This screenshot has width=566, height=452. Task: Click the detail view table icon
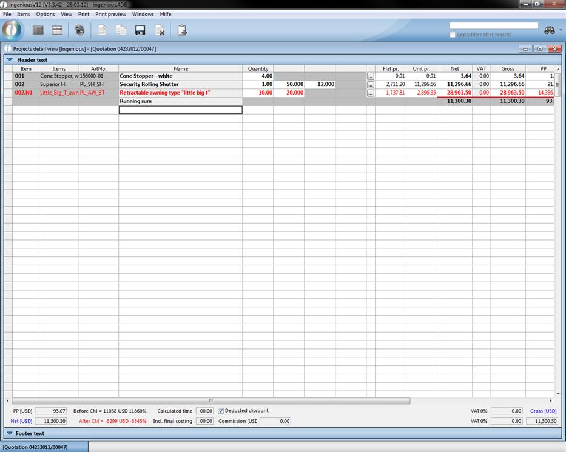(57, 30)
